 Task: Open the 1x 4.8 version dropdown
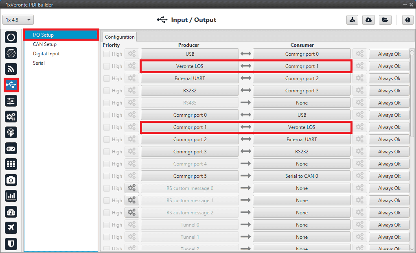pyautogui.click(x=18, y=20)
